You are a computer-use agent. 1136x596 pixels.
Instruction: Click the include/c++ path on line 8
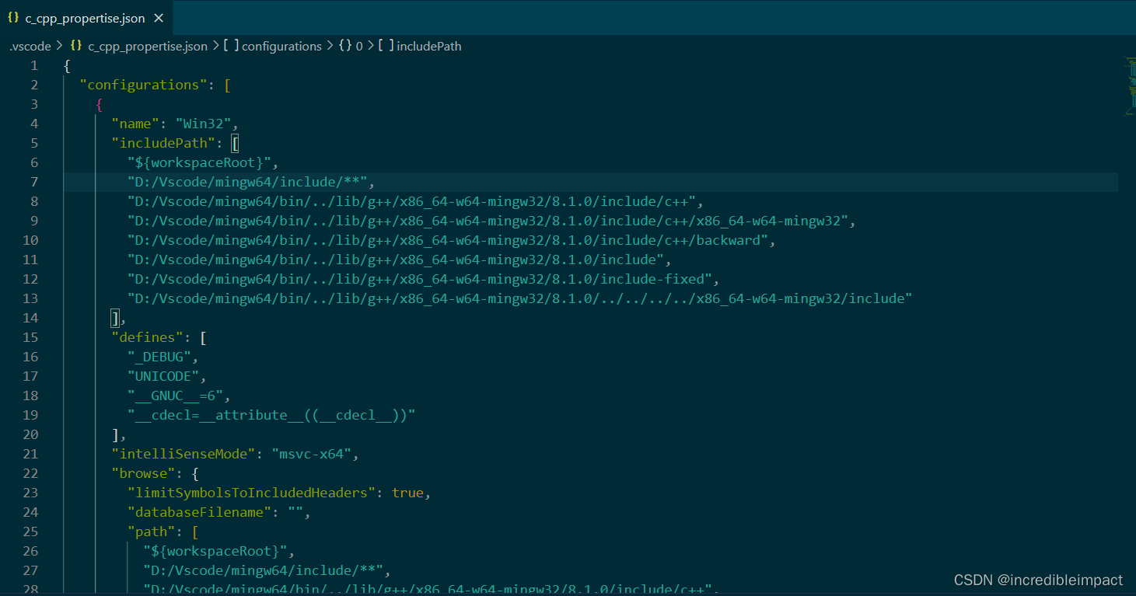coord(411,201)
